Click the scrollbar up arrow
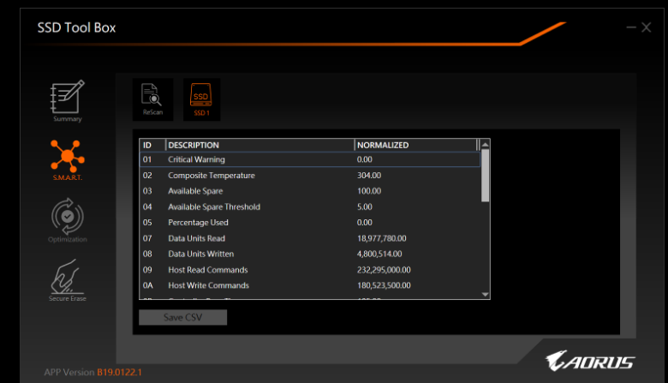668x383 pixels. click(485, 145)
